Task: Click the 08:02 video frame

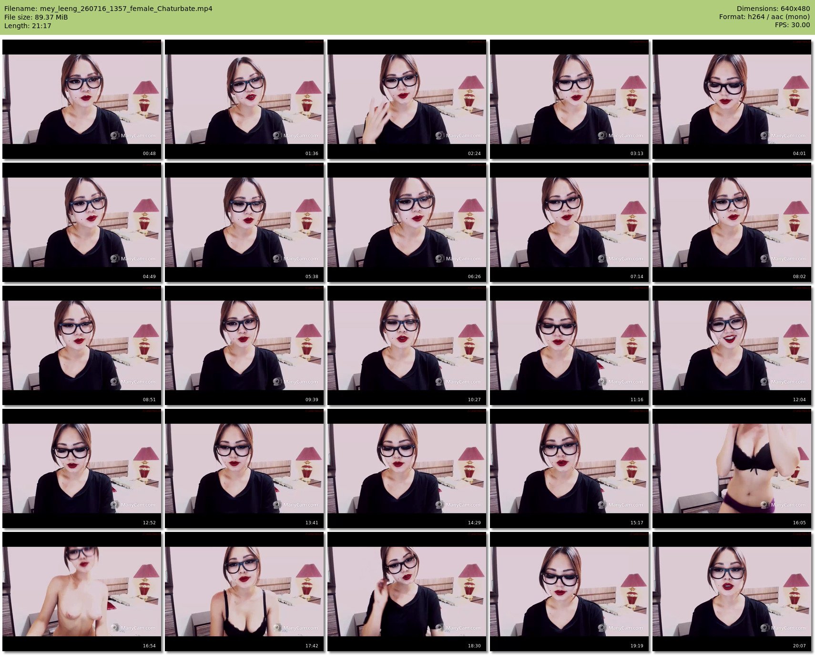Action: pos(732,222)
